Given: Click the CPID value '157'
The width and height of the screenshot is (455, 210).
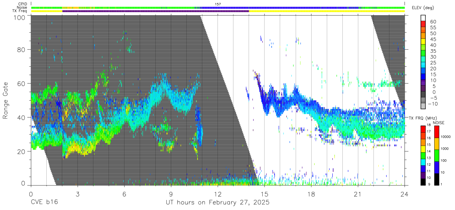Looking at the screenshot, I should [x=218, y=4].
